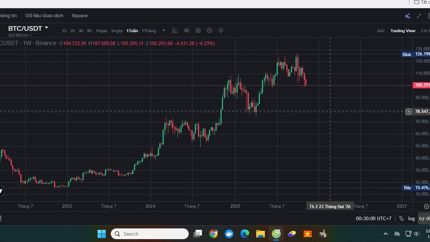Screen dimensions: 430x242
Task: Click the AI sparkle icon at top right
Action: click(x=407, y=15)
